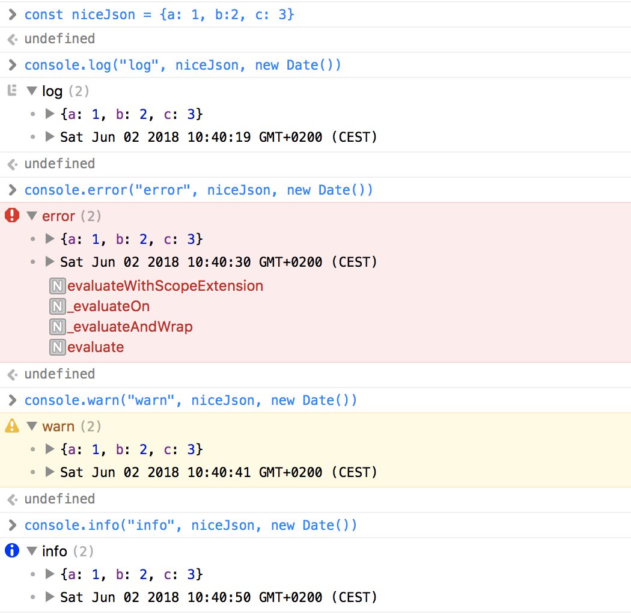Click the N icon beside _evaluateAndWrap

[58, 327]
